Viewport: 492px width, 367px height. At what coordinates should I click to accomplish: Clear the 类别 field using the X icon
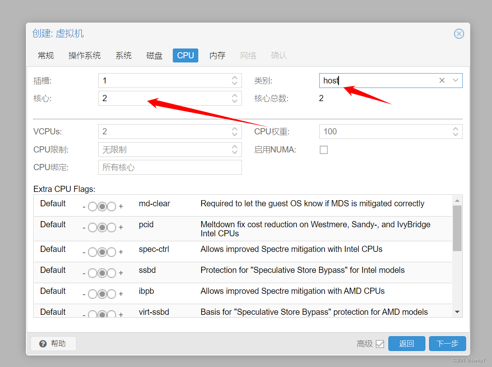pyautogui.click(x=442, y=81)
